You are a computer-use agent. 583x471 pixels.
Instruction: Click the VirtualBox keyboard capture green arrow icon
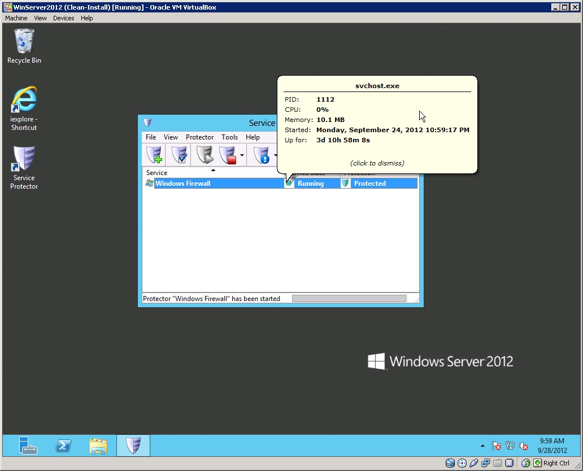[538, 463]
